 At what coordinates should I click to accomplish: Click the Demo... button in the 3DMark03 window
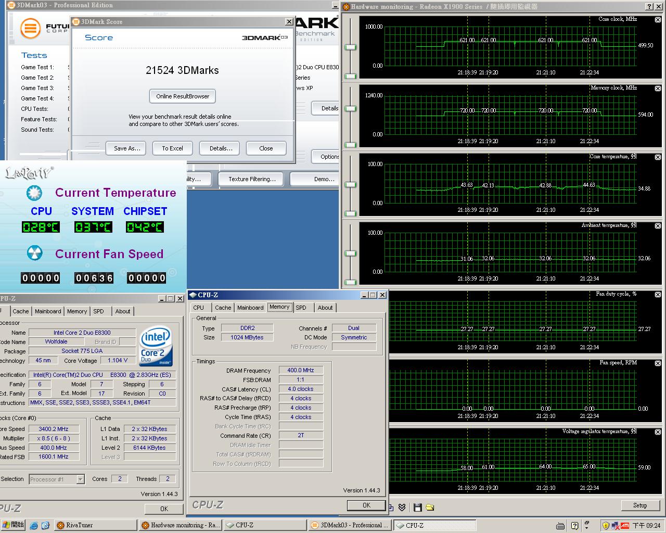pos(315,179)
